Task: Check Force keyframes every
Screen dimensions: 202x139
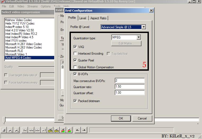Action: tap(6, 82)
